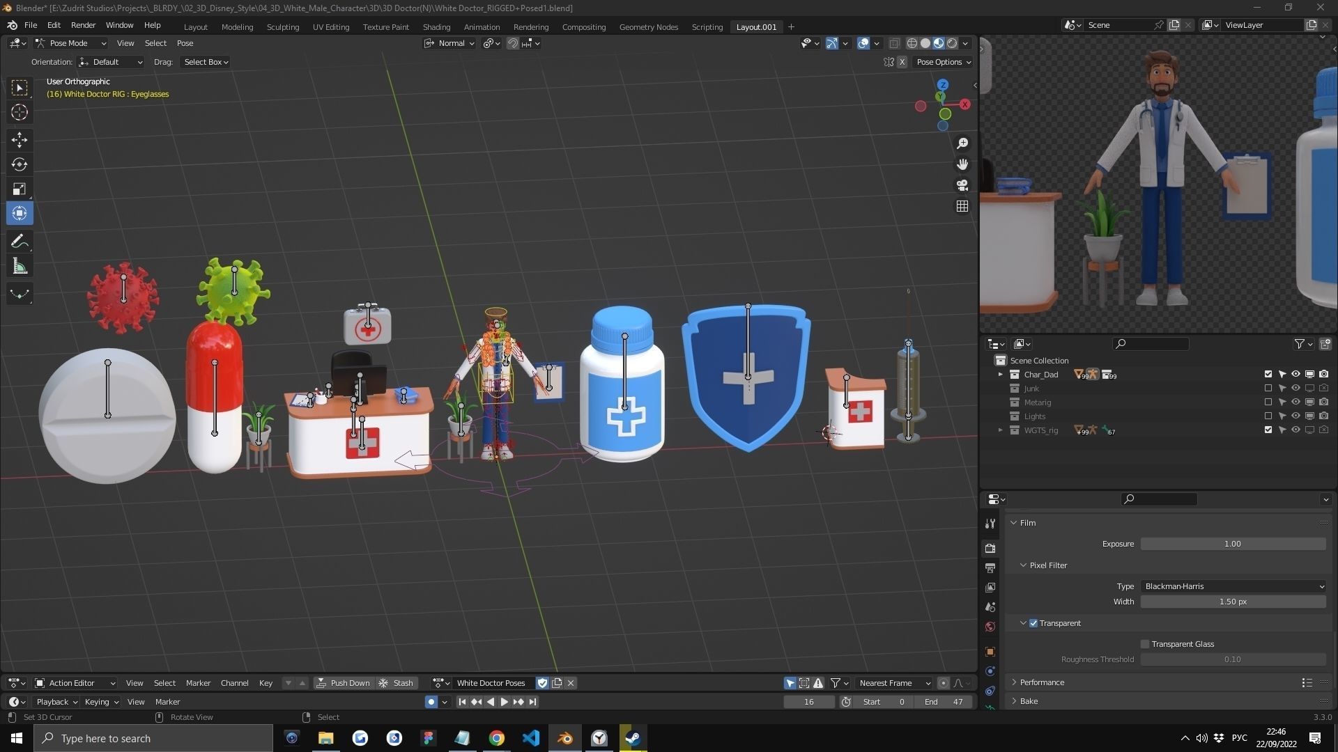Uncheck the Transparent film checkbox
Screen dimensions: 1338x752
(1033, 623)
